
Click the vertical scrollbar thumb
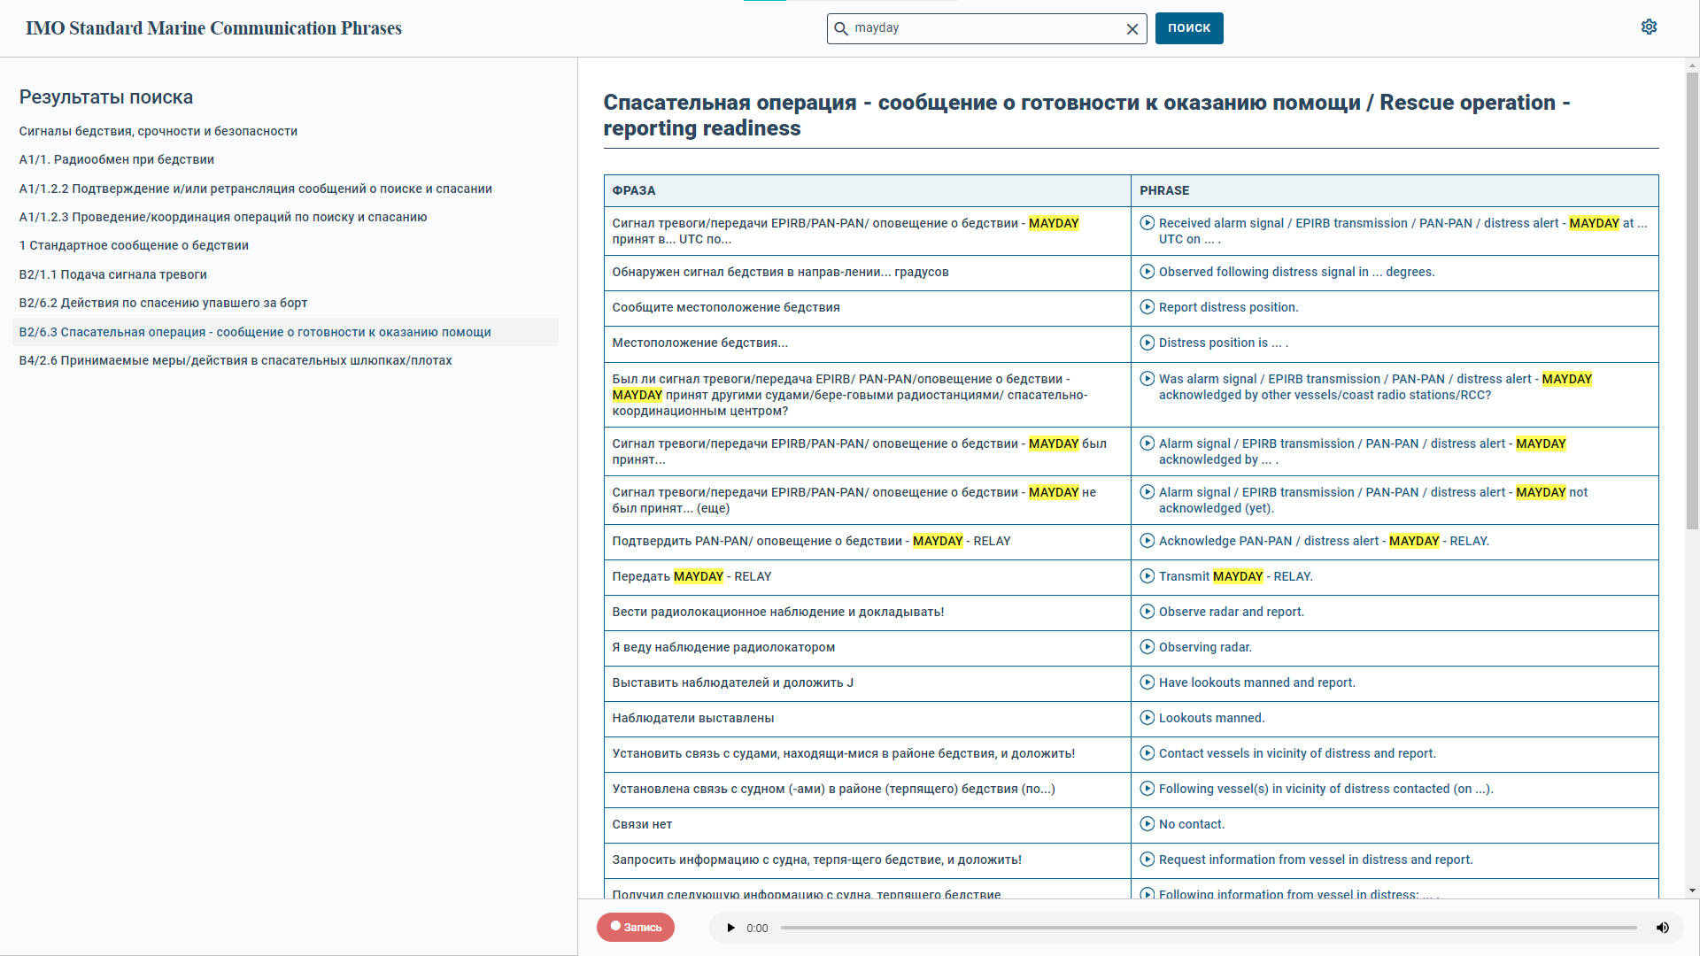click(1692, 301)
